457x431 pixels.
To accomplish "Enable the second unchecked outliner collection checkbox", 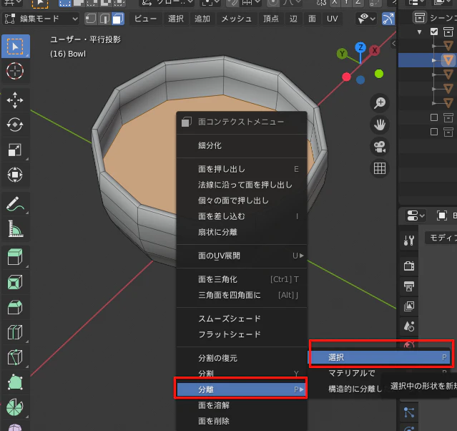I will click(434, 132).
